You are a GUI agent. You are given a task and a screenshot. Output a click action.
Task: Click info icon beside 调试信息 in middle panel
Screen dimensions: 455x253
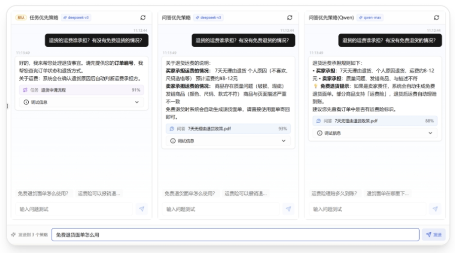(173, 141)
